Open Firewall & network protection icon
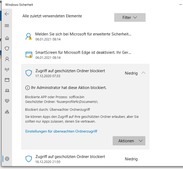This screenshot has width=183, height=169. (7, 70)
